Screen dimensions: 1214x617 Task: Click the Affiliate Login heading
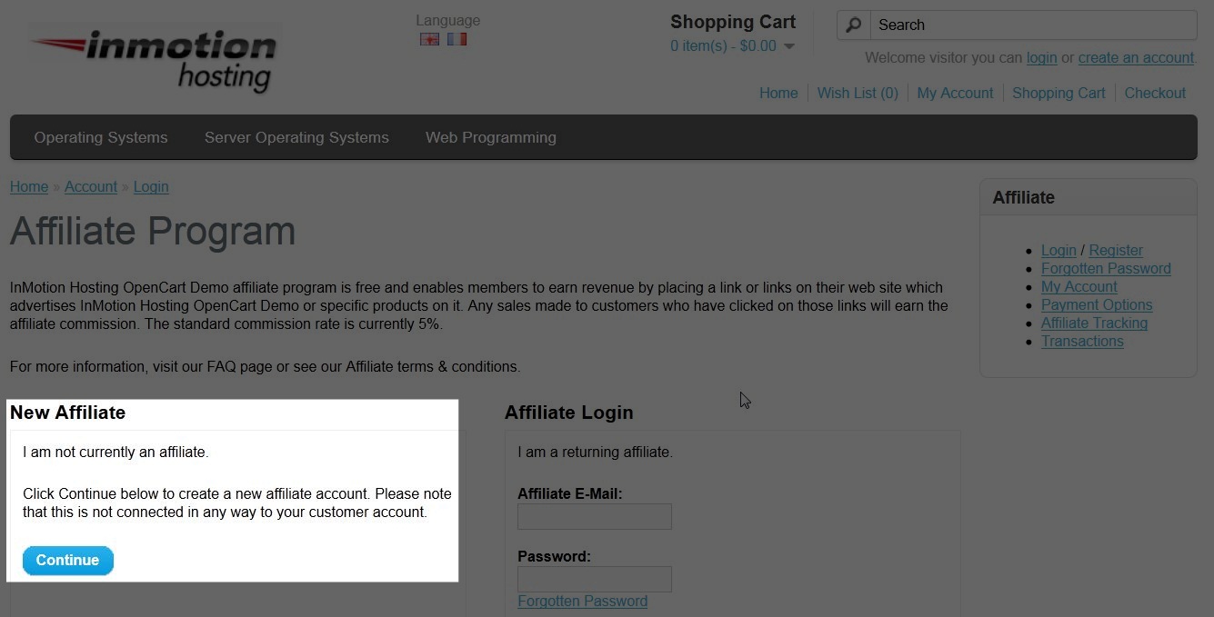[x=569, y=413]
